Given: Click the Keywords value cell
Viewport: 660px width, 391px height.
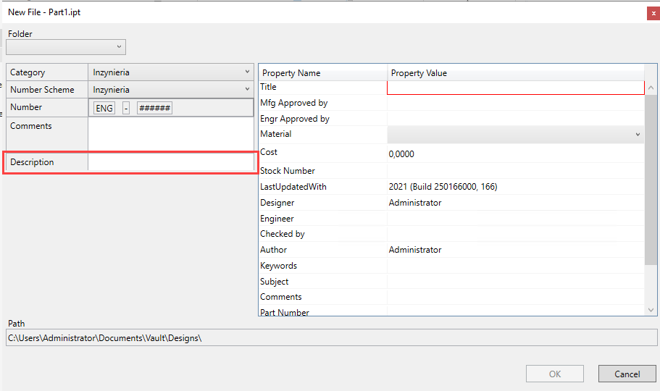Looking at the screenshot, I should click(x=515, y=266).
